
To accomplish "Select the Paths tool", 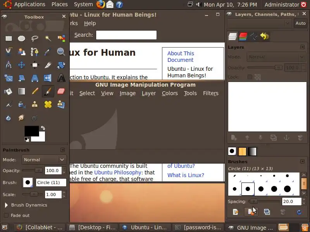I will tap(35, 52).
